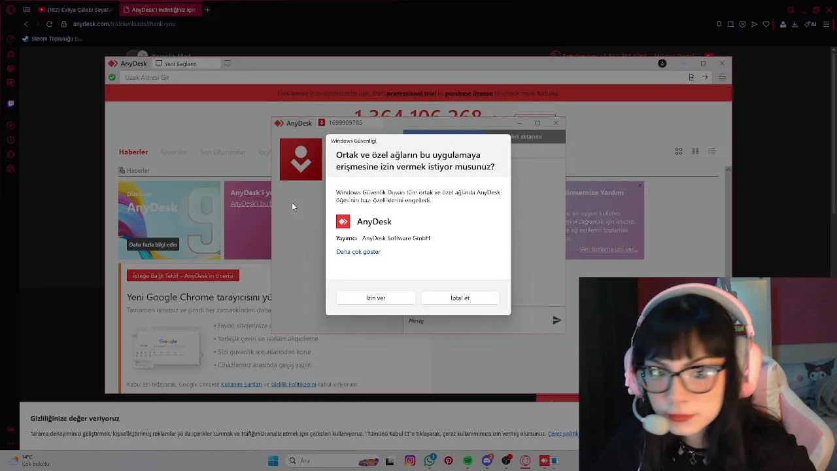Viewport: 837px width, 471px height.
Task: Open the Son Oturumlar tab in AnyDesk
Action: 222,152
